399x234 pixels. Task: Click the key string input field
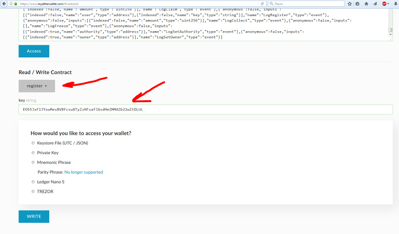(206, 109)
